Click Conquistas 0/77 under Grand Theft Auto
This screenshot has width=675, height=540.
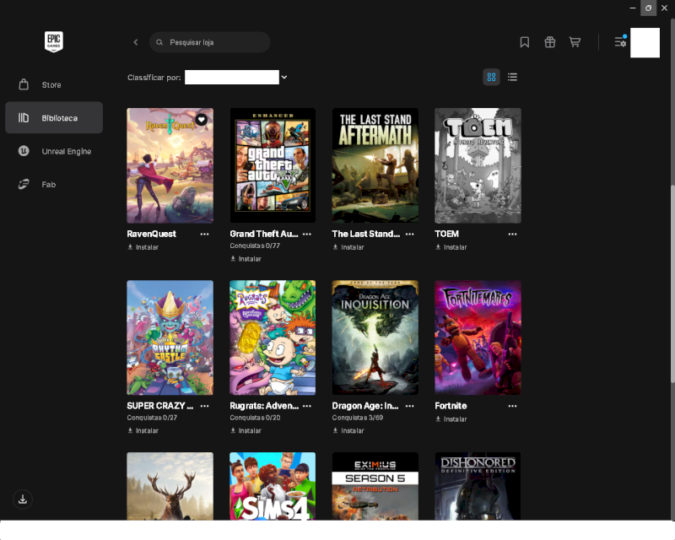(x=255, y=246)
